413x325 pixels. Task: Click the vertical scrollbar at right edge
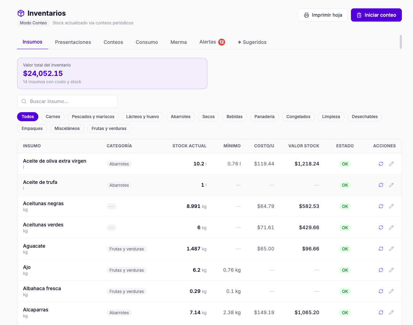tap(400, 41)
